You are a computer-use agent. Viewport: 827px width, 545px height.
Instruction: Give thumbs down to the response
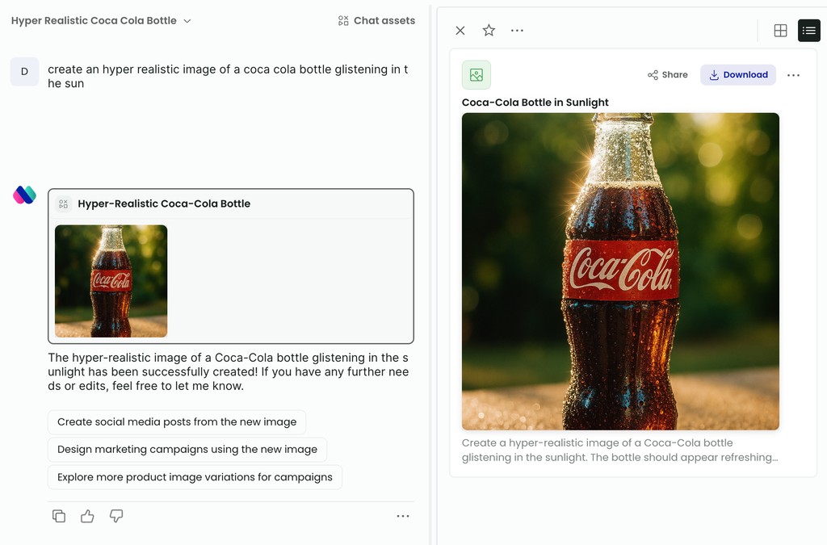116,516
